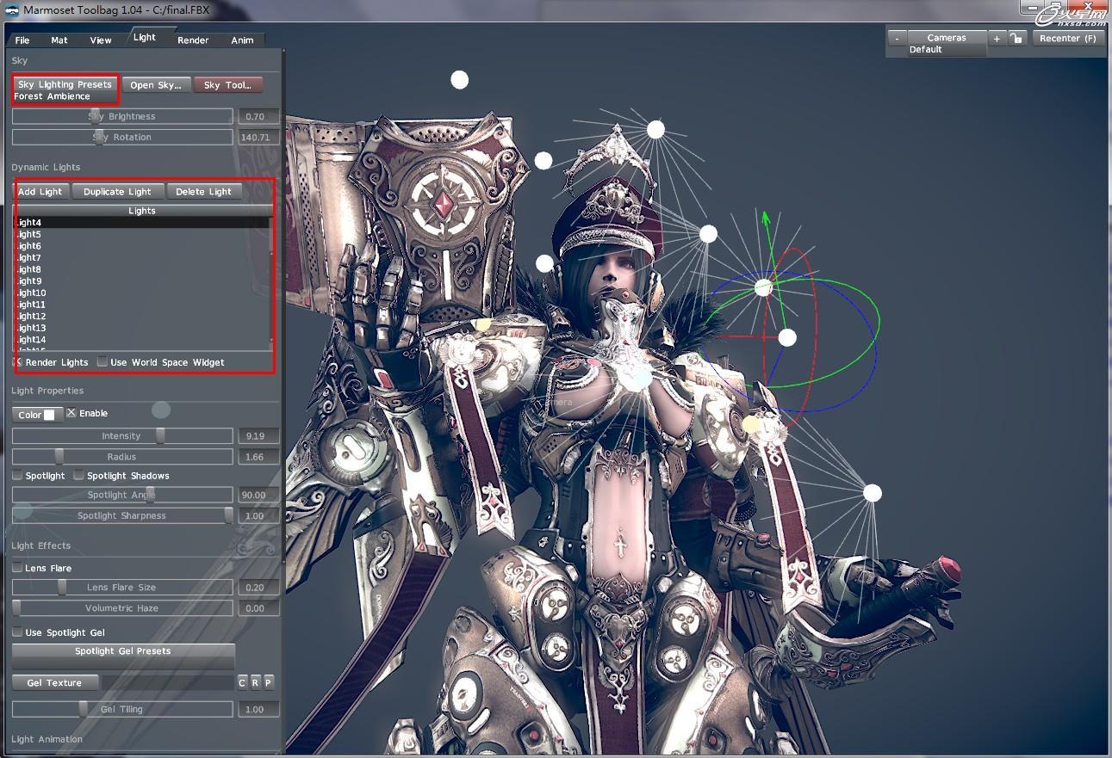Add a new camera with plus button

(997, 39)
